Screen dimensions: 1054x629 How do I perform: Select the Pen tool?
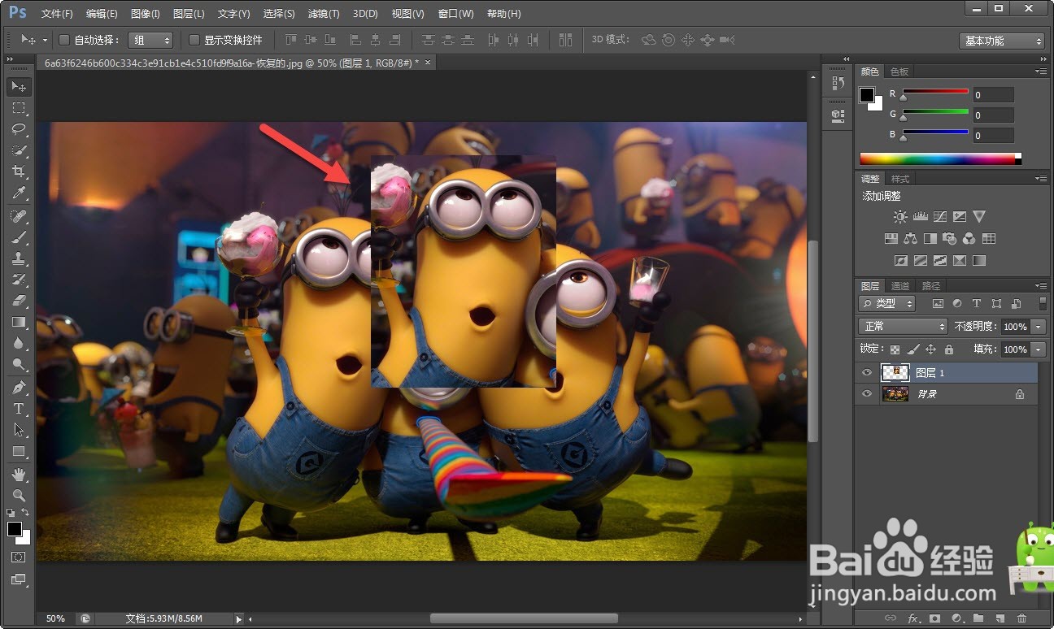point(19,388)
